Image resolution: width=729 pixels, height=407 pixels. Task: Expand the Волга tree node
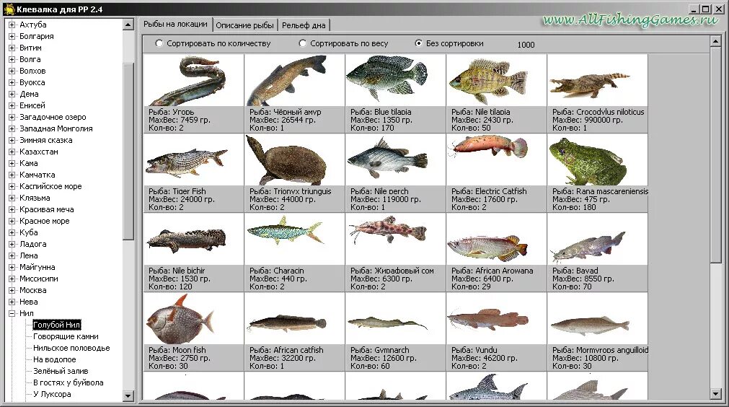pyautogui.click(x=12, y=60)
